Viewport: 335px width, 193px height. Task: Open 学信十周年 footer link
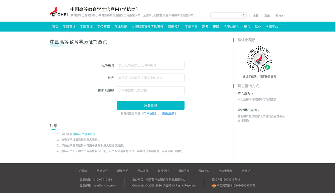(x=225, y=171)
